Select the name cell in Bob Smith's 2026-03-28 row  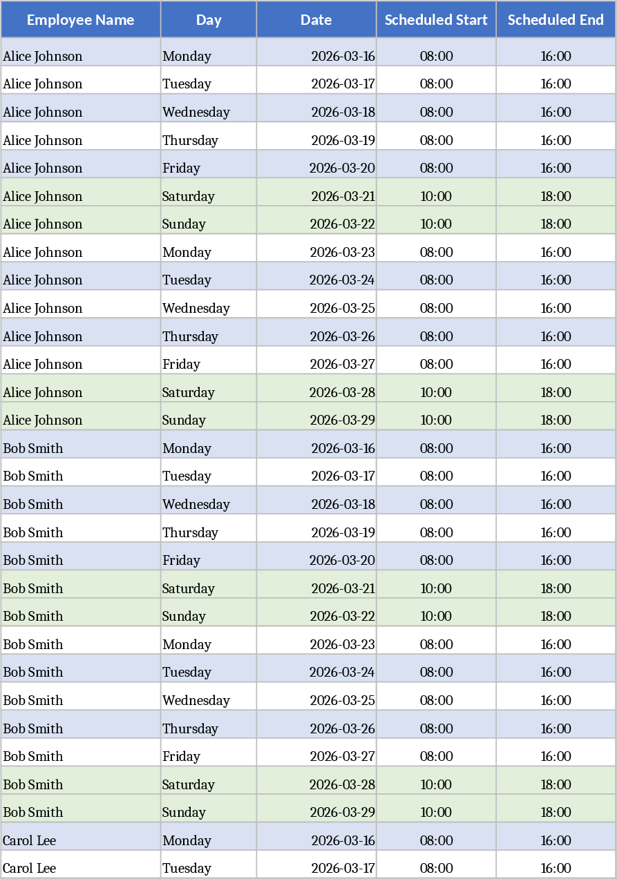(81, 784)
